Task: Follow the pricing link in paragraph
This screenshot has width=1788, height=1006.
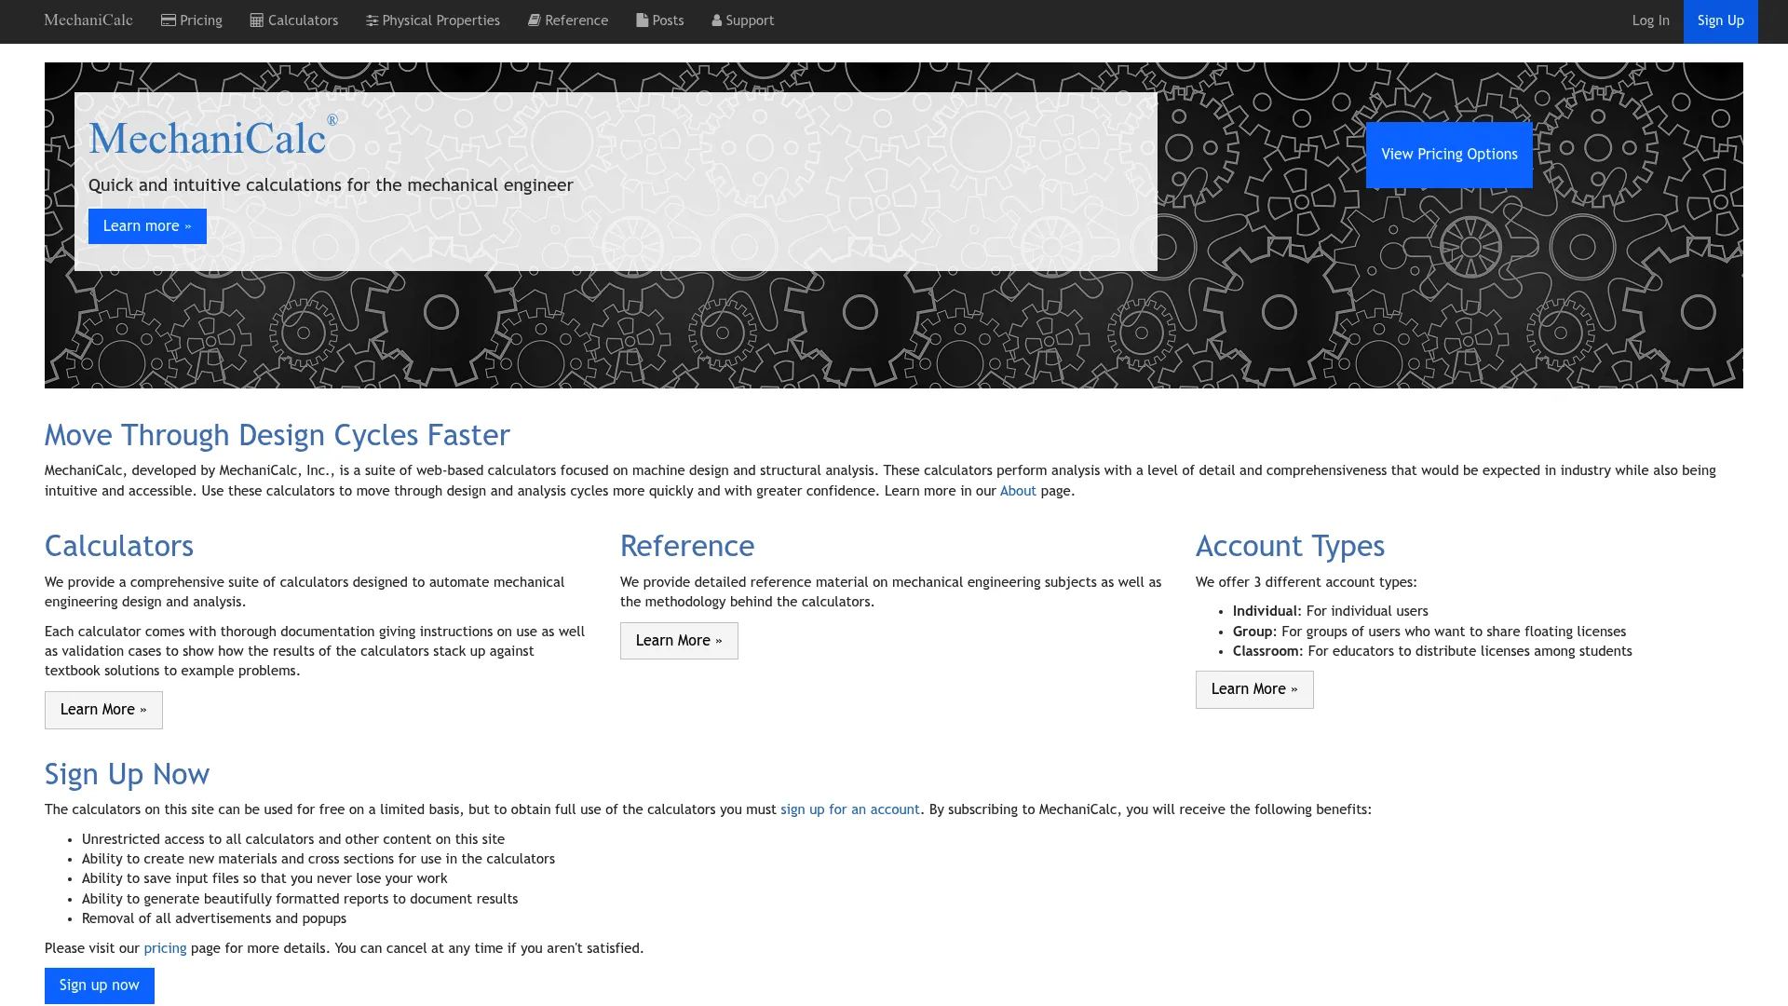Action: click(x=165, y=948)
